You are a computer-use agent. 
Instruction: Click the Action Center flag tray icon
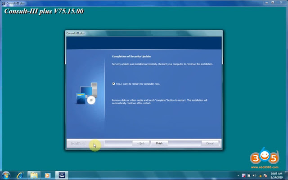pos(265,176)
